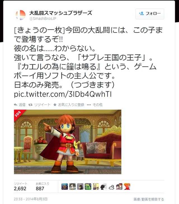View the 2,692 retweets count

click(x=20, y=189)
